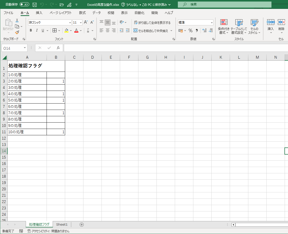Open the 数式 ribbon tab
Viewport: 288px width, 234px height.
82,13
